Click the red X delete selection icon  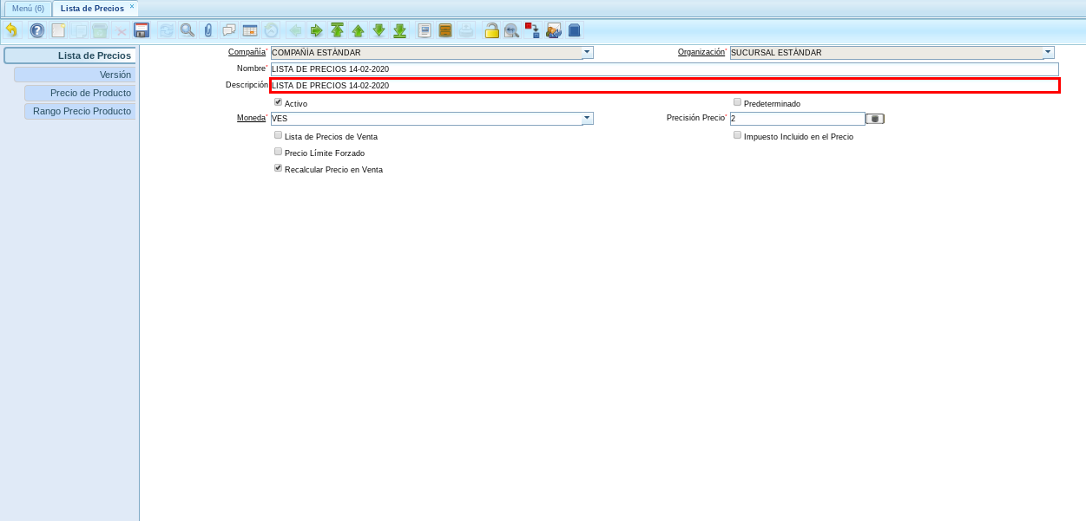121,31
